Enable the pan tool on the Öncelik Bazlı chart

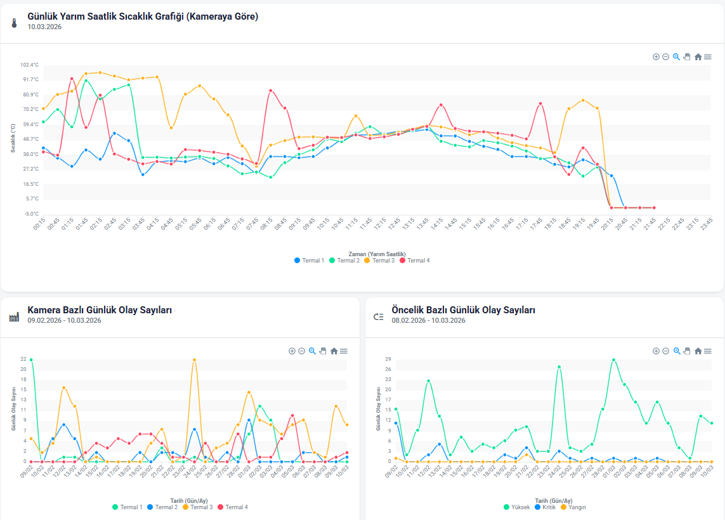[x=686, y=351]
